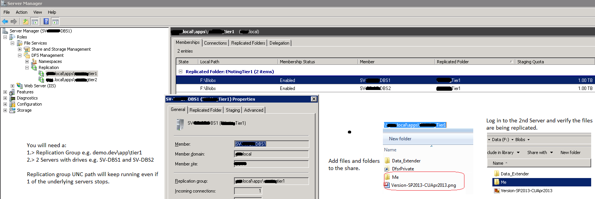Click the Web Server (IIS) icon
The width and height of the screenshot is (595, 199).
[20, 86]
